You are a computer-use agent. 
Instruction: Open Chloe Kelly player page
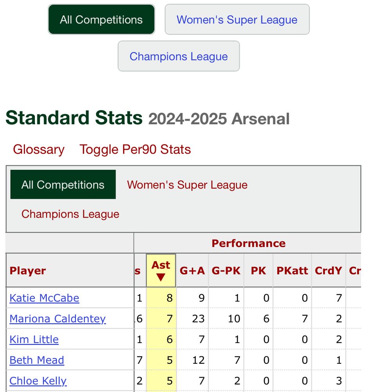[38, 381]
